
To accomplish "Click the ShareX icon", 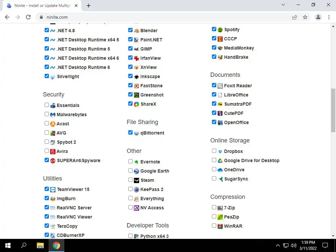I will point(136,104).
